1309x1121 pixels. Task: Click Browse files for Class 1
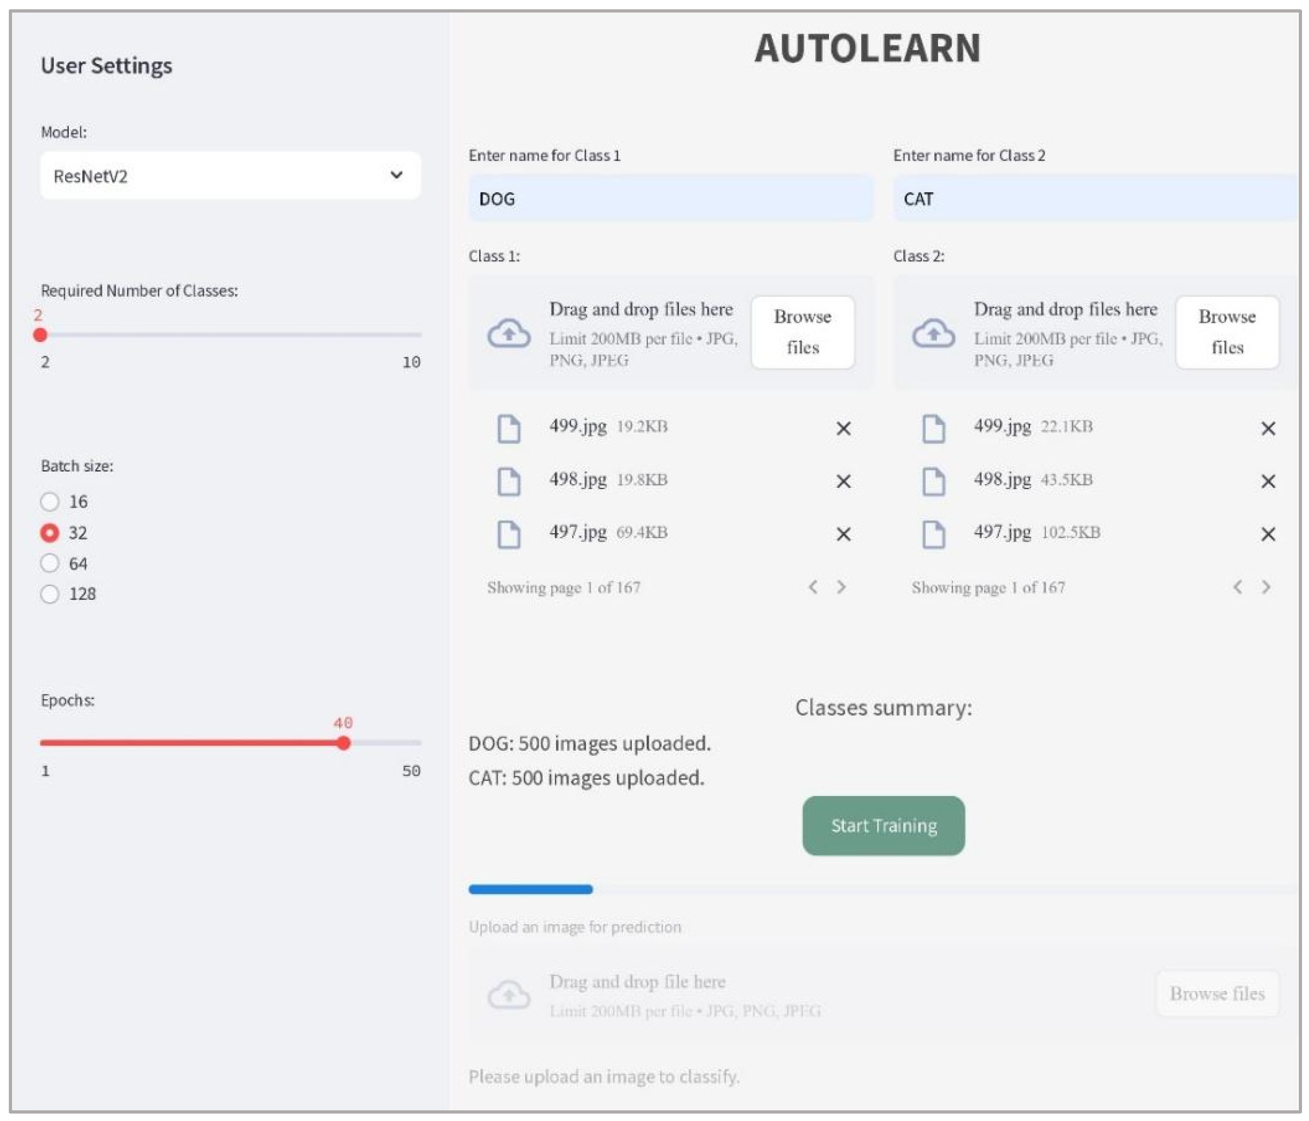click(x=803, y=332)
